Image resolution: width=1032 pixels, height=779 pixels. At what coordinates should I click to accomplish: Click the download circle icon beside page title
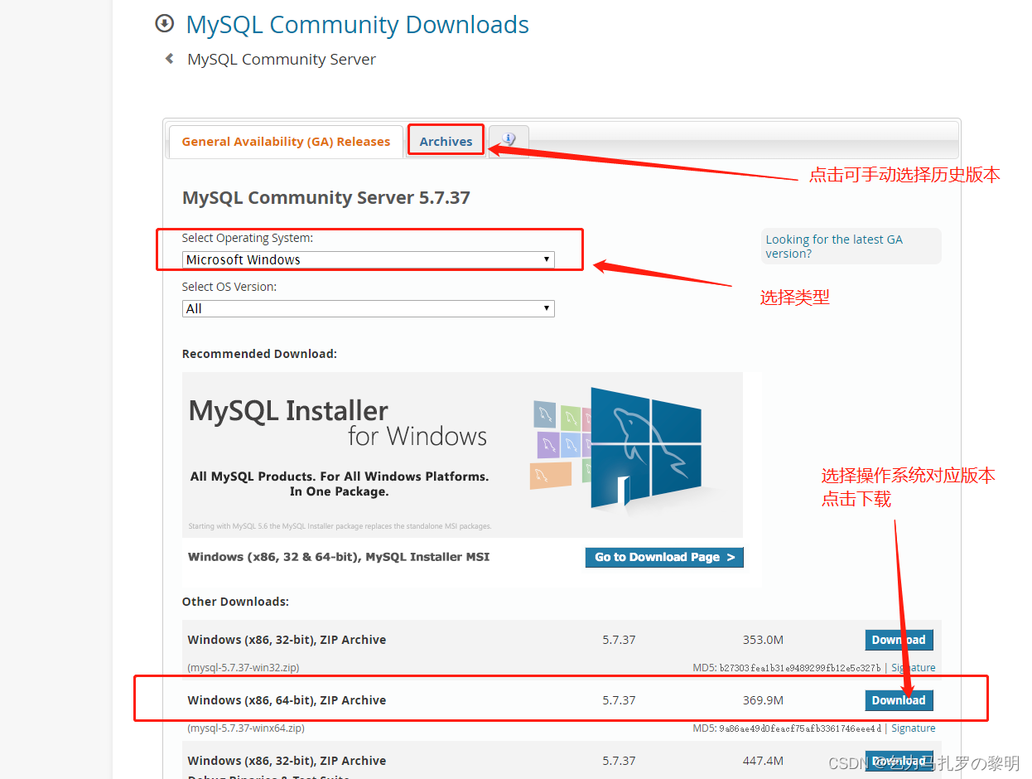coord(165,24)
